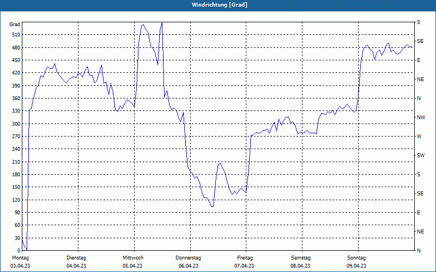
Task: Select the W compass direction label
Action: pyautogui.click(x=419, y=137)
